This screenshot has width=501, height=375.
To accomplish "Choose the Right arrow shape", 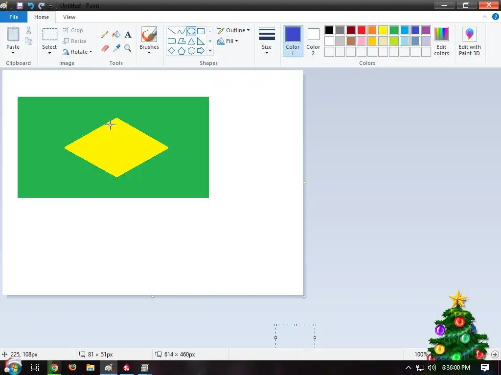I will click(201, 51).
